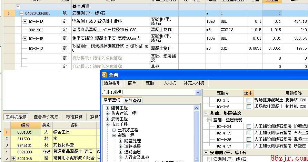Viewport: 308px width, 162px height.
Task: Click the 查看单价构成 button
Action: 46,117
